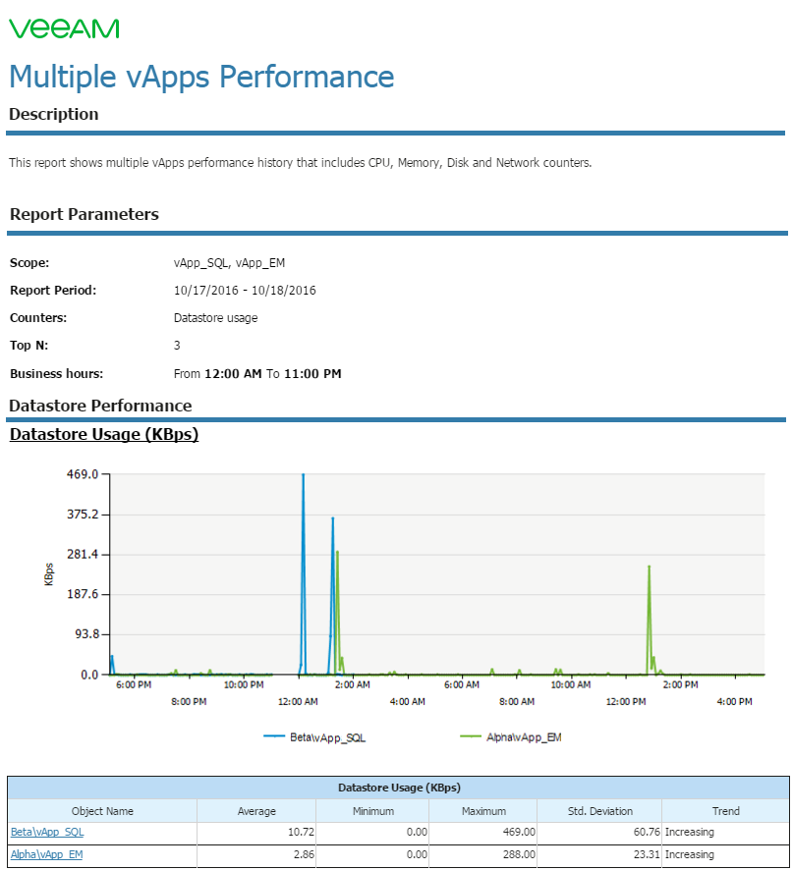The image size is (793, 870).
Task: Click the 469.0 y-axis label
Action: click(83, 474)
